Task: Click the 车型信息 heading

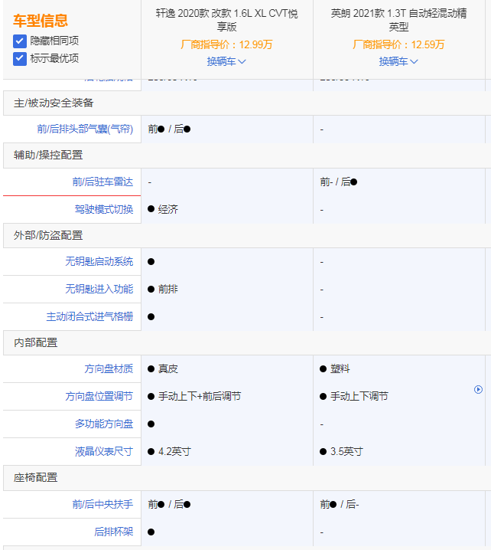Action: (x=41, y=21)
